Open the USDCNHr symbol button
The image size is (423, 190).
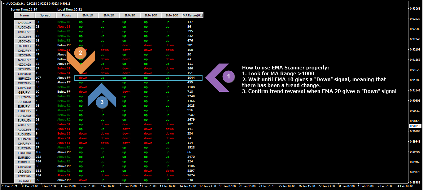click(x=24, y=181)
